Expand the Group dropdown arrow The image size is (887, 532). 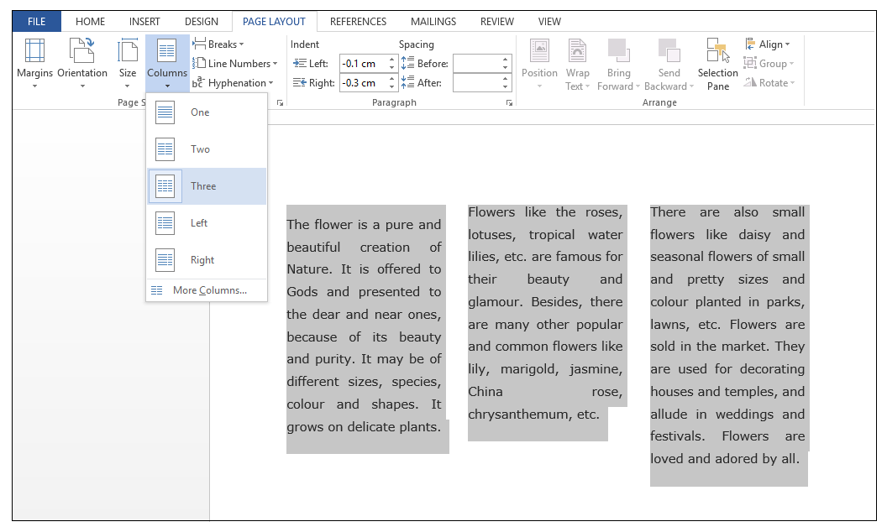[791, 64]
